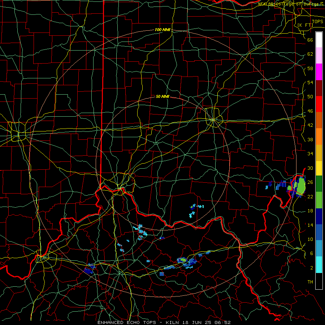Click the 46 value on the legend scale

[310, 111]
